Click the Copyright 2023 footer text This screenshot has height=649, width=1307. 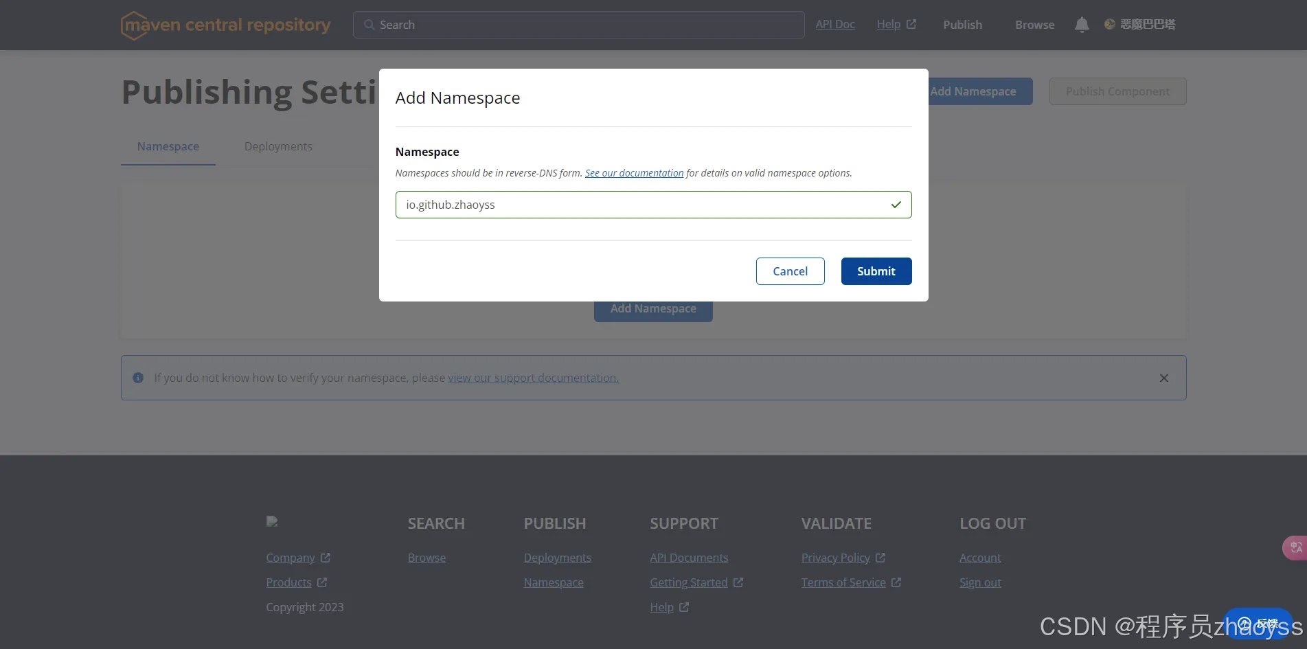coord(305,607)
